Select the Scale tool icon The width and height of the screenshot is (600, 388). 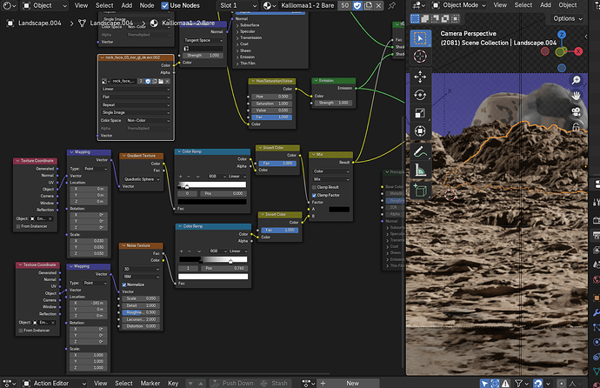click(420, 113)
